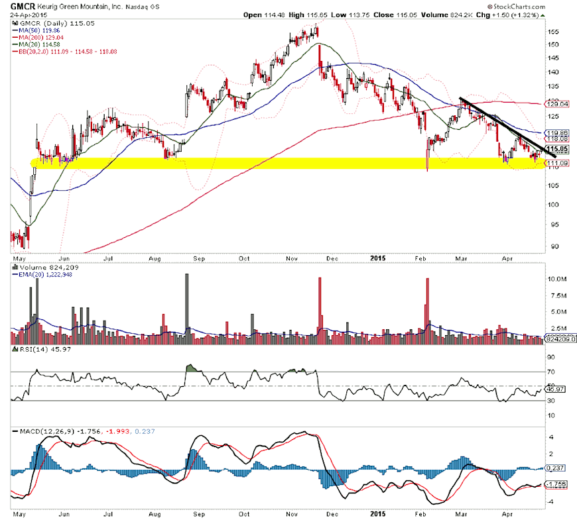Click the 10.0M volume axis label
Viewport: 577px width, 520px height.
point(556,279)
